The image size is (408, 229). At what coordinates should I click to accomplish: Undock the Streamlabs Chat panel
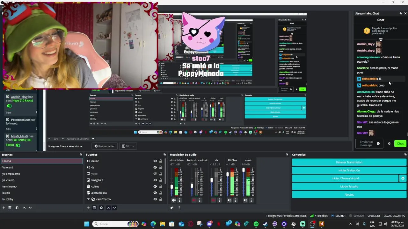(401, 13)
